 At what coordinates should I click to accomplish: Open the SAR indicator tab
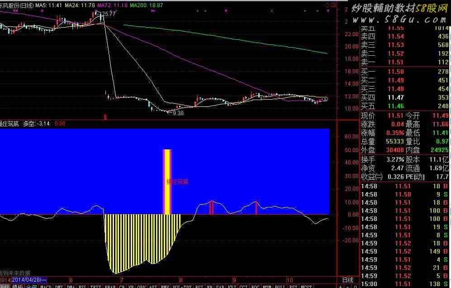220,286
